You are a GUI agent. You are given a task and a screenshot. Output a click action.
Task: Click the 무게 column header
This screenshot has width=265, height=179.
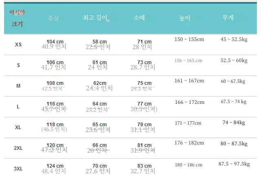[228, 17]
